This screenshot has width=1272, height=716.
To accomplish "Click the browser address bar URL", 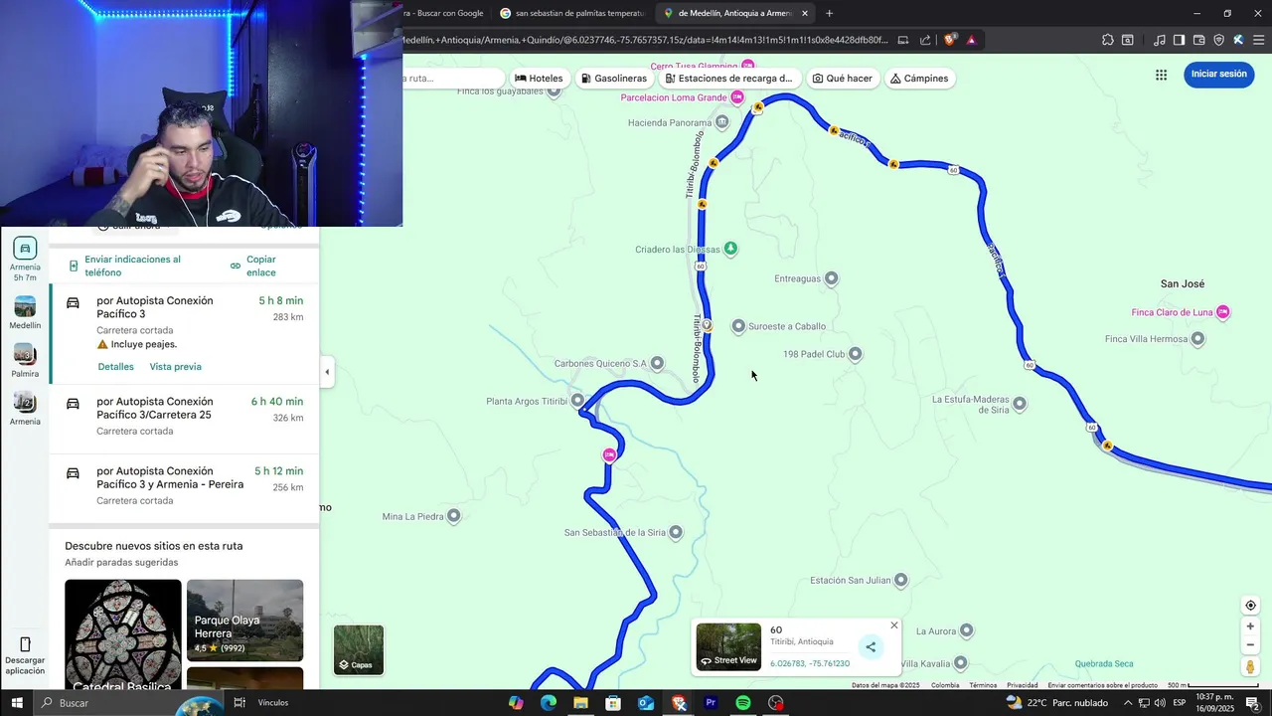I will pos(646,40).
